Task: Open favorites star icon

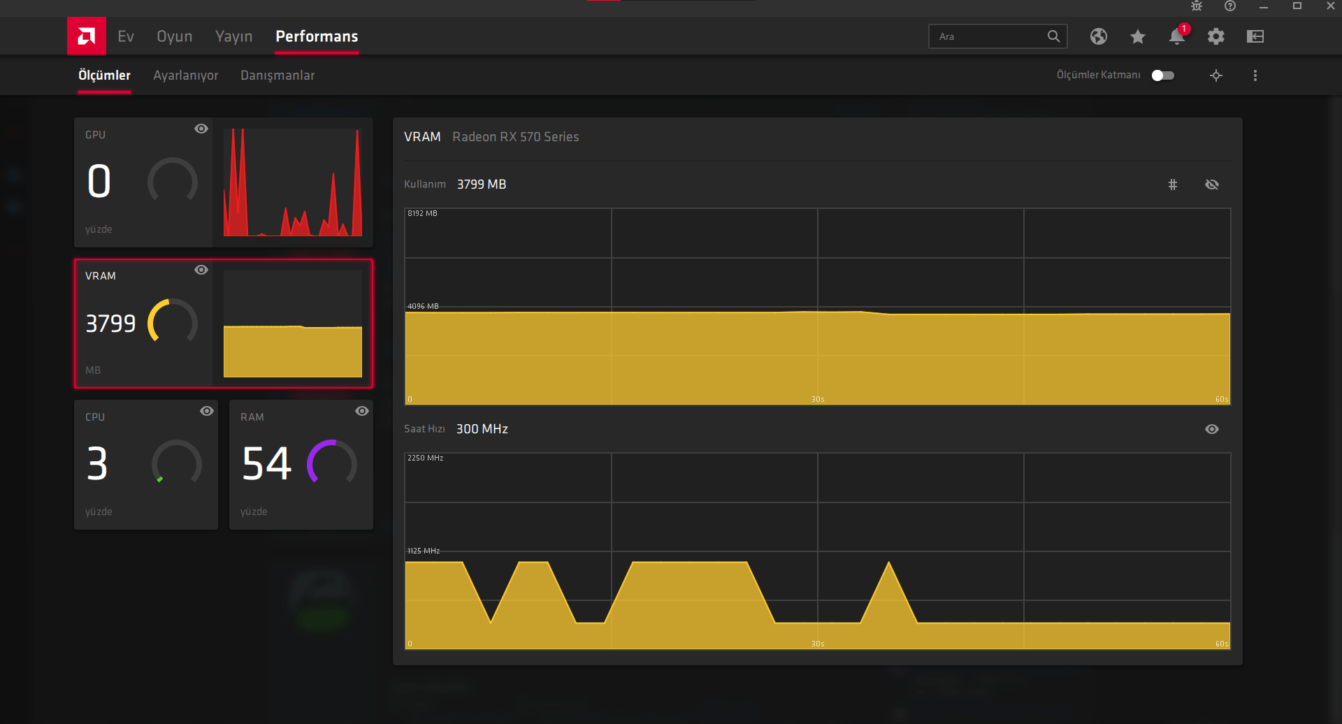Action: point(1138,36)
